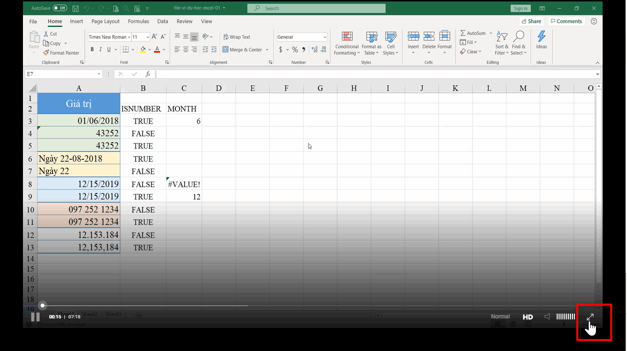
Task: Pause the video playback
Action: [x=35, y=317]
